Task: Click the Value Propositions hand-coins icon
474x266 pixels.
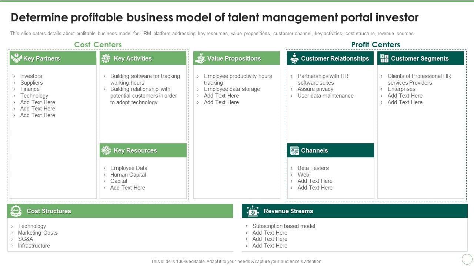Action: (200, 58)
